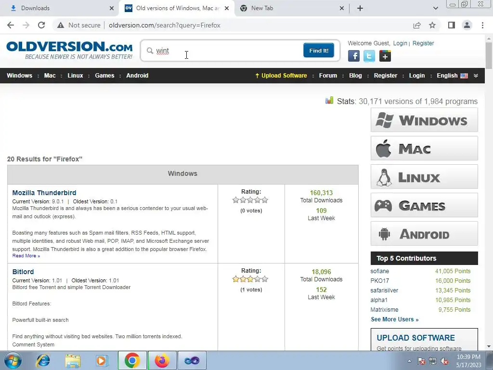Image resolution: width=493 pixels, height=370 pixels.
Task: Click into the site search field
Action: 228,51
